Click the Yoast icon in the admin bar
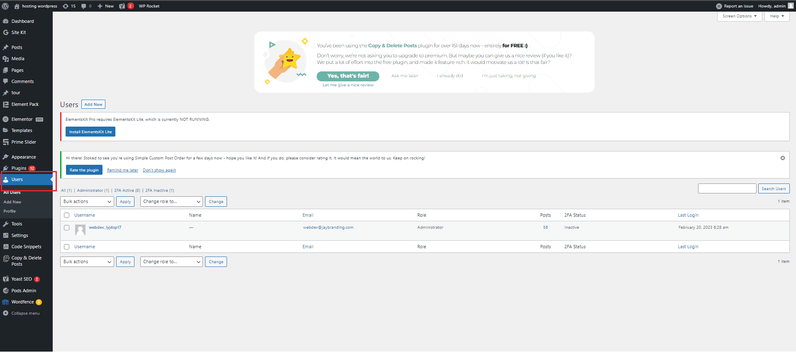The height and width of the screenshot is (352, 796). (122, 6)
